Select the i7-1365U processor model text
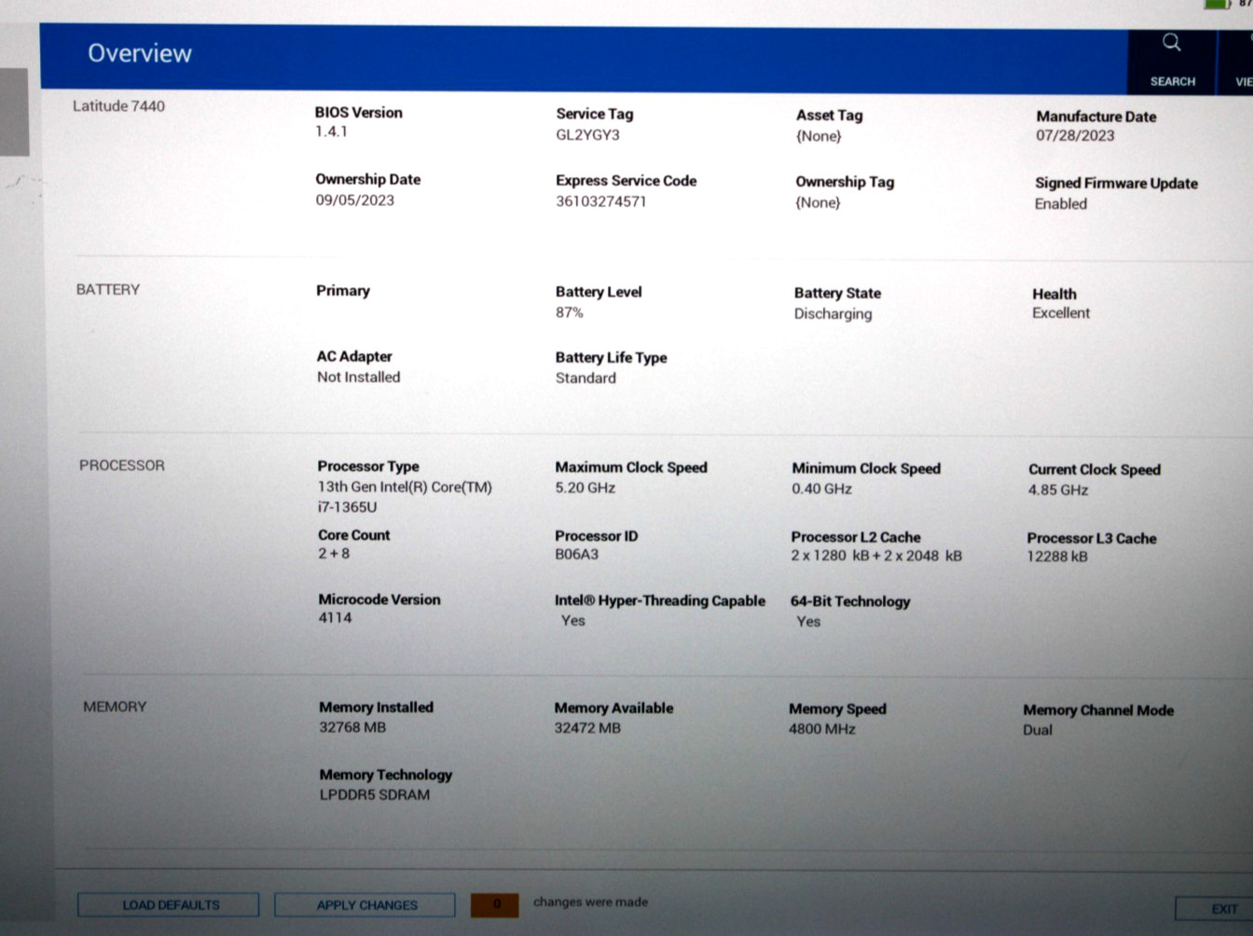Image resolution: width=1253 pixels, height=936 pixels. pos(347,507)
